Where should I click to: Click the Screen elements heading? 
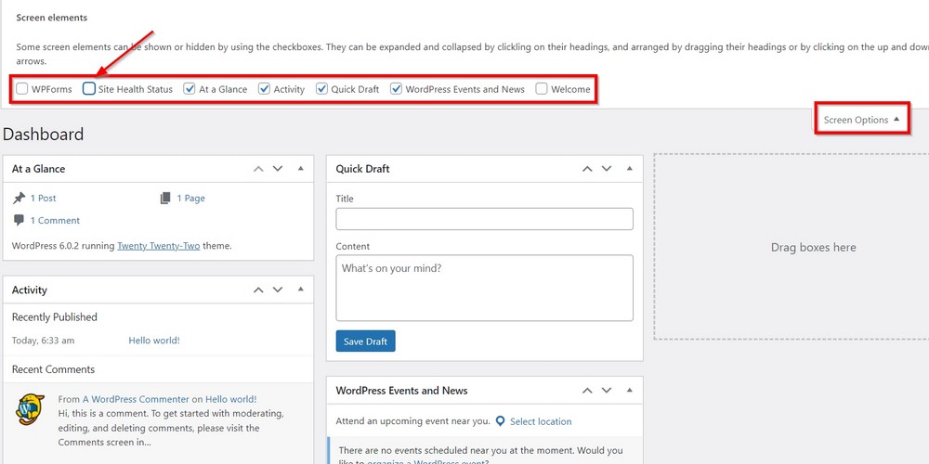pos(51,18)
